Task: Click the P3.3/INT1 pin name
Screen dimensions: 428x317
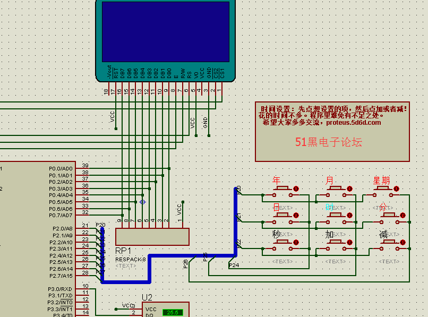Action: click(x=60, y=309)
